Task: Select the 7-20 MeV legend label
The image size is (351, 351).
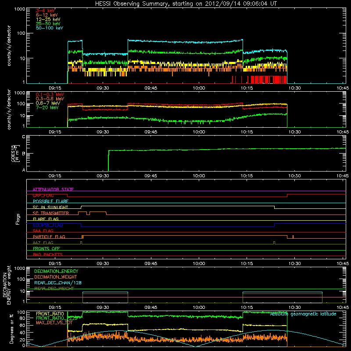Action: coord(47,107)
